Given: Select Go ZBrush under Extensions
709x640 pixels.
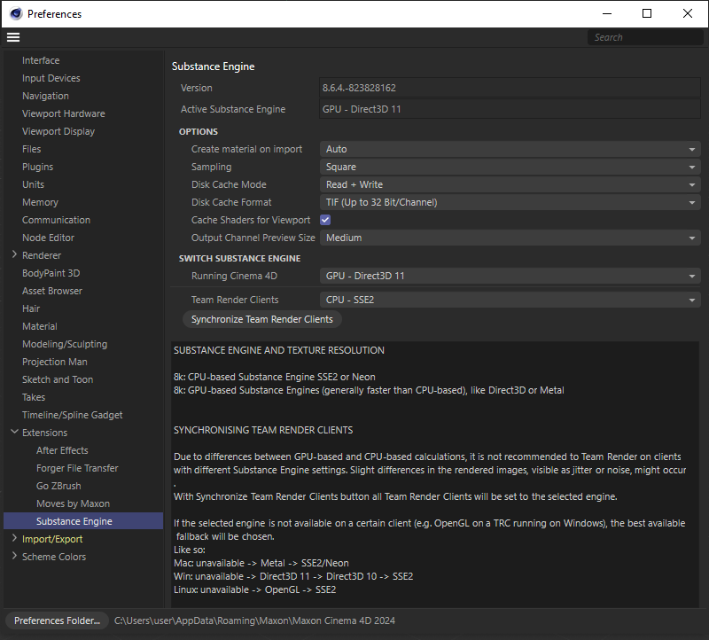Looking at the screenshot, I should coord(58,486).
